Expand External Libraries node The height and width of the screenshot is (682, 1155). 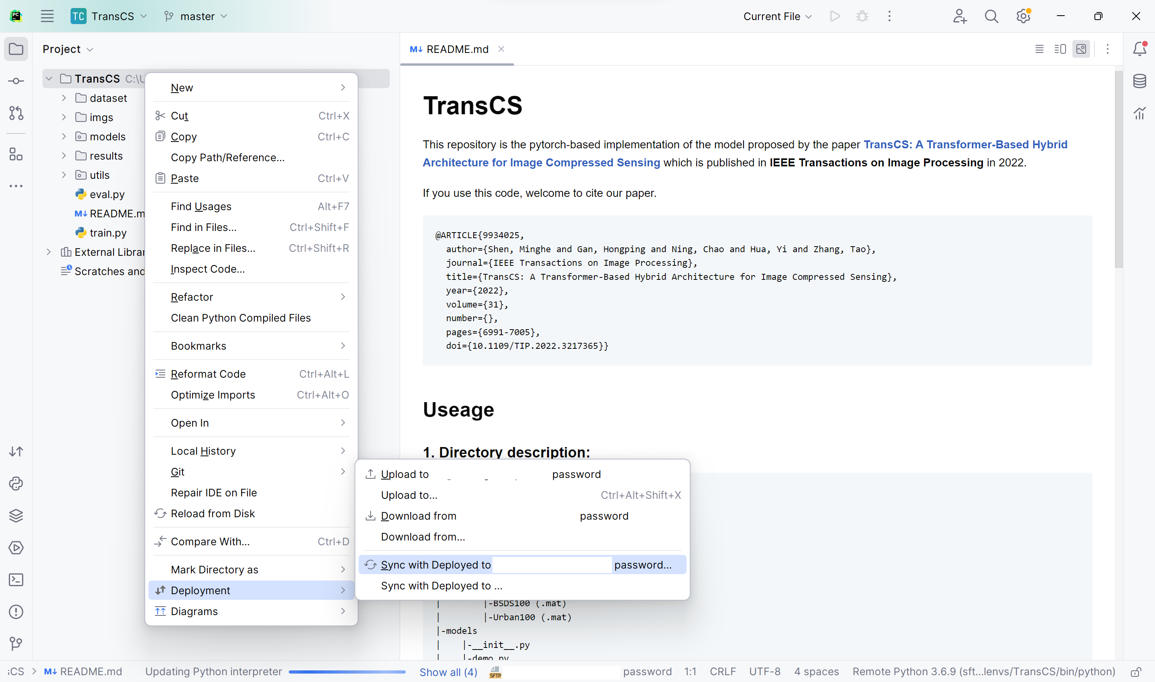click(49, 252)
